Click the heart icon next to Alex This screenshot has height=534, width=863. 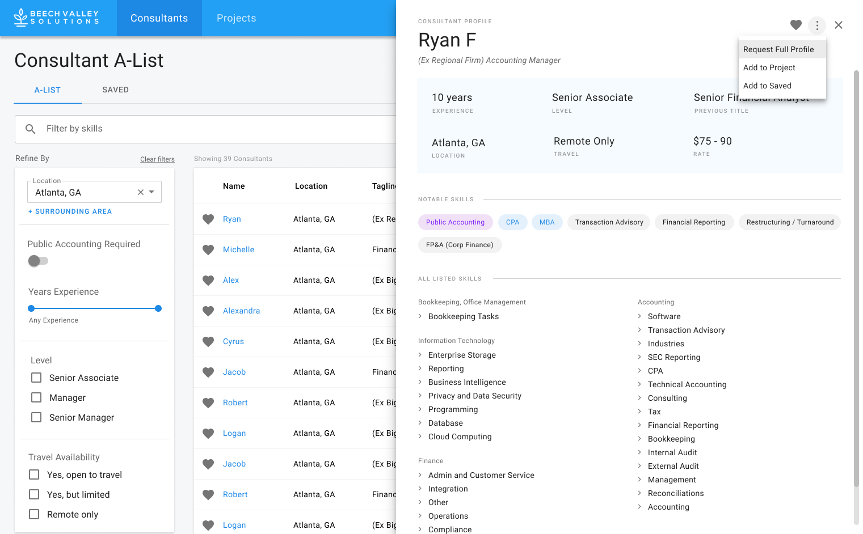pyautogui.click(x=208, y=280)
